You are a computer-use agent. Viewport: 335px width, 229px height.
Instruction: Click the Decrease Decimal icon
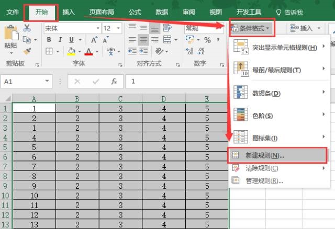coord(201,51)
